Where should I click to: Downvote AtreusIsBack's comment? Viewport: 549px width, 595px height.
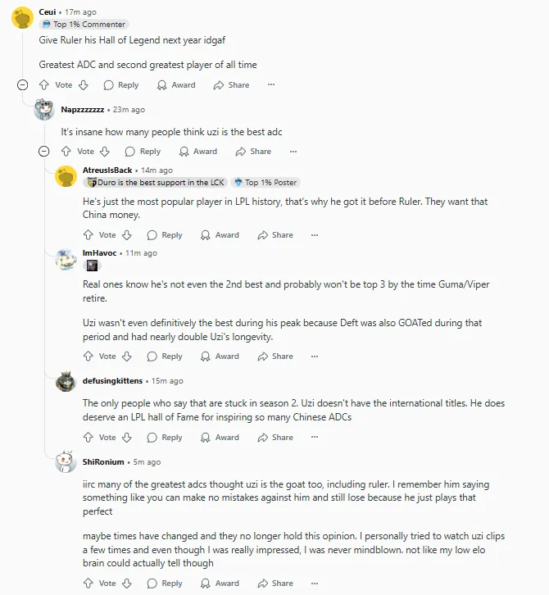[127, 235]
